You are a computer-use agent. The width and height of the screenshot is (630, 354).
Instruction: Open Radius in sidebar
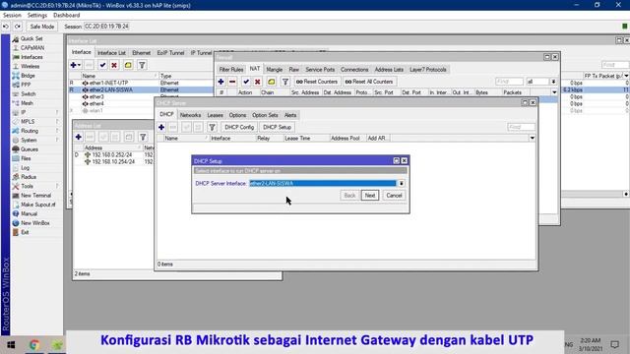coord(29,177)
